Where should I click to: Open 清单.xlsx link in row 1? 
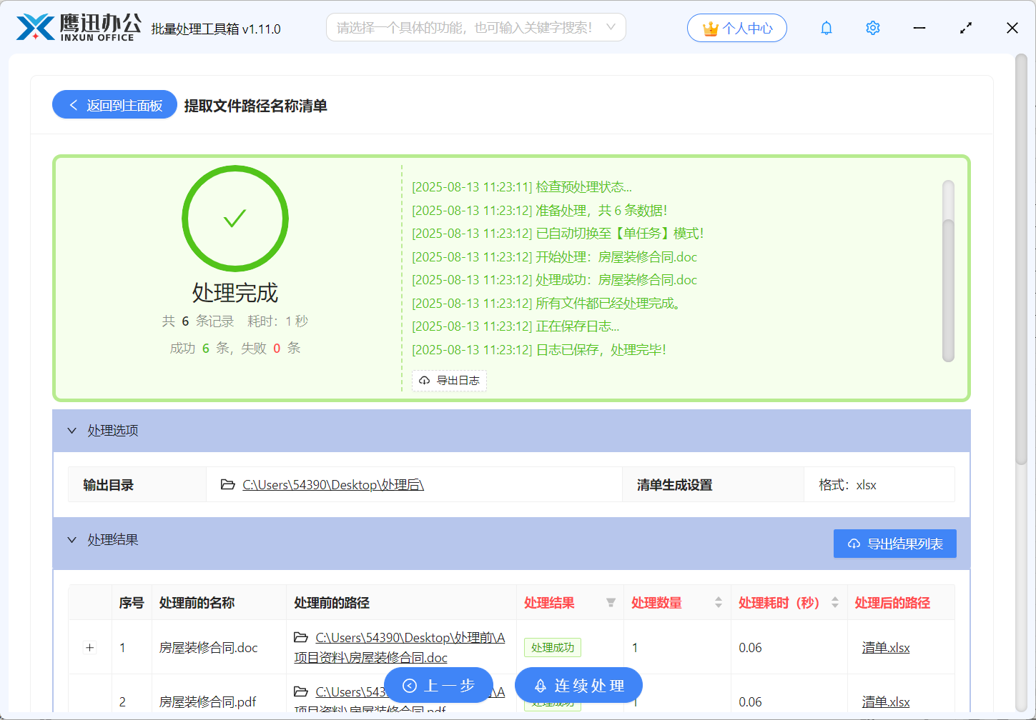pyautogui.click(x=885, y=648)
